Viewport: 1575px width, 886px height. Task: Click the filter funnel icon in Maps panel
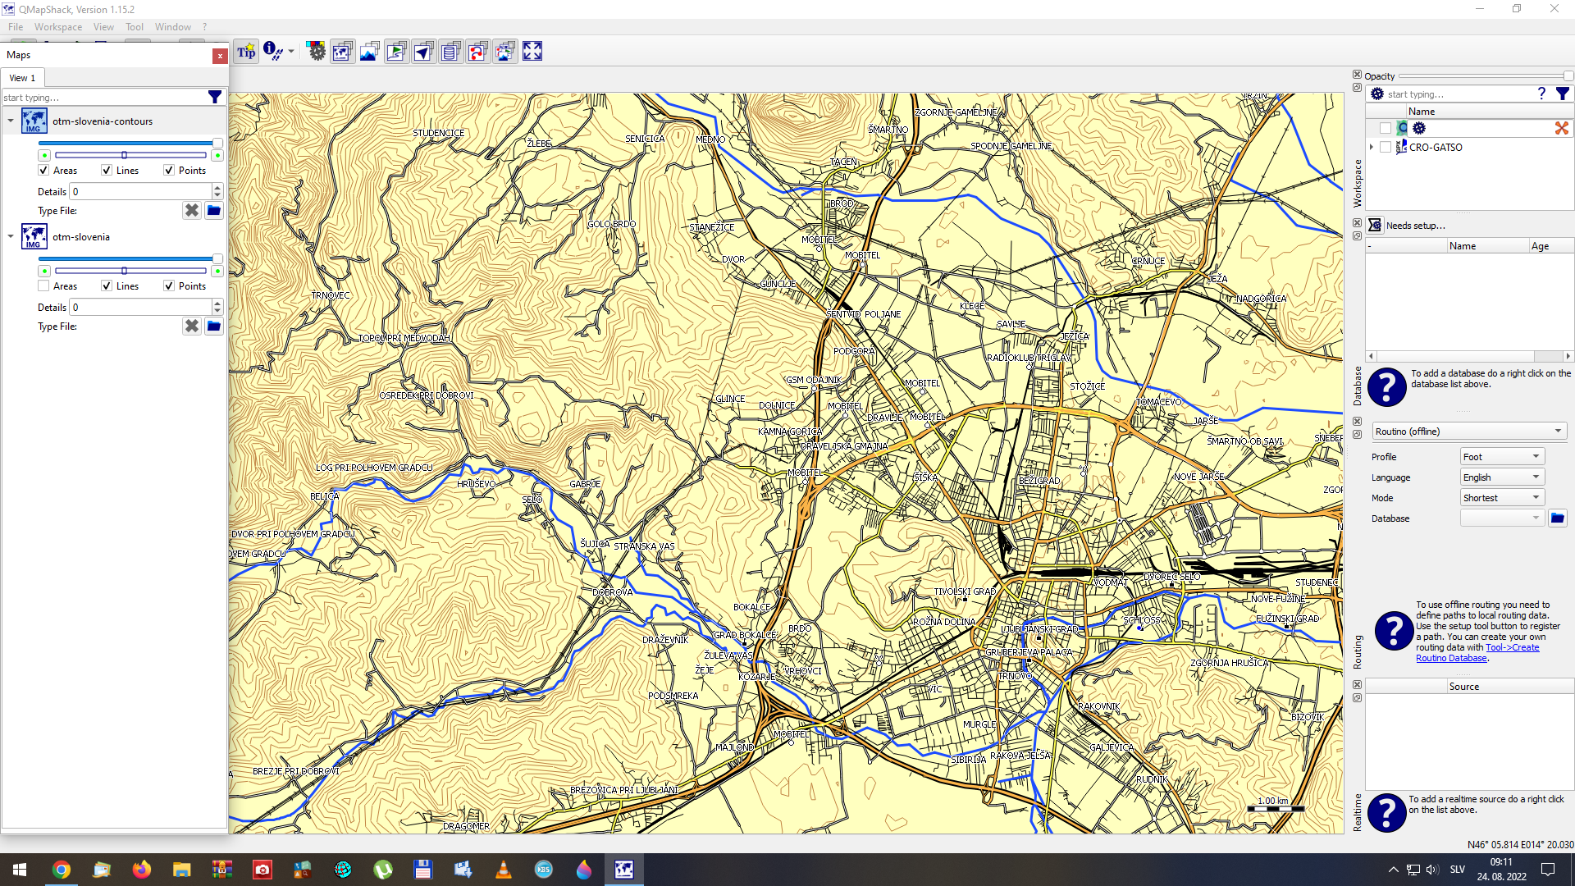coord(215,97)
